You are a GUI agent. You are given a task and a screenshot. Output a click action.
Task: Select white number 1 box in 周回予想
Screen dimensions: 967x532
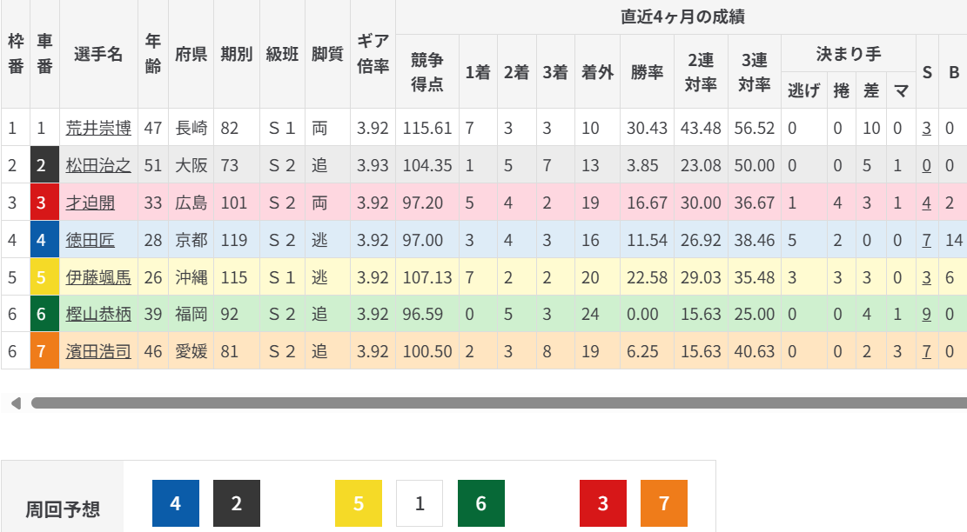(x=420, y=503)
